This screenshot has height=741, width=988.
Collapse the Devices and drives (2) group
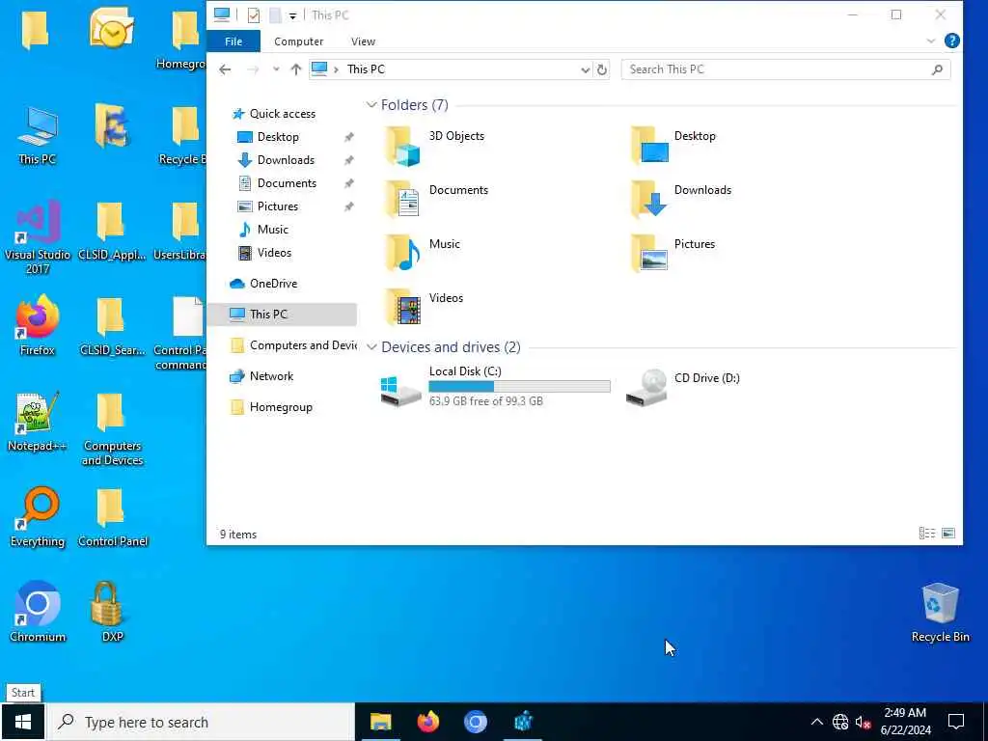(x=371, y=347)
